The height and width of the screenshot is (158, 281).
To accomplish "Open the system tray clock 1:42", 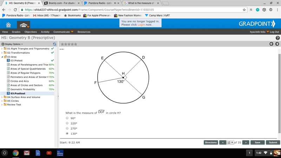I will [x=259, y=153].
